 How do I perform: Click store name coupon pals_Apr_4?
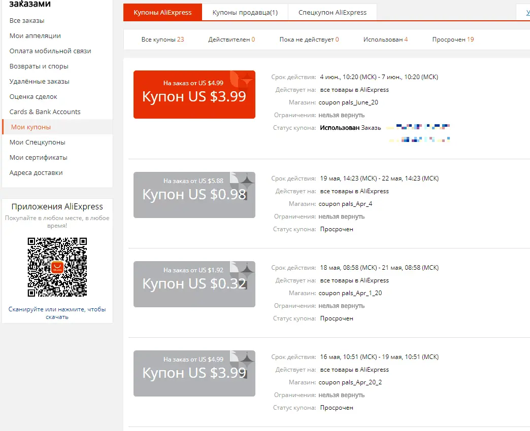345,204
